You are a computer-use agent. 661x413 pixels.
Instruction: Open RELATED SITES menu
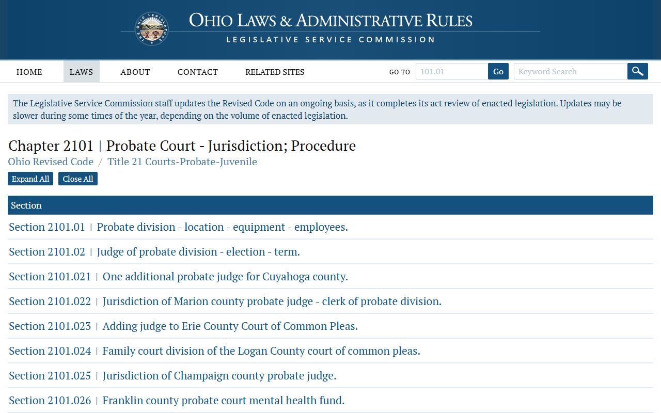pos(275,72)
